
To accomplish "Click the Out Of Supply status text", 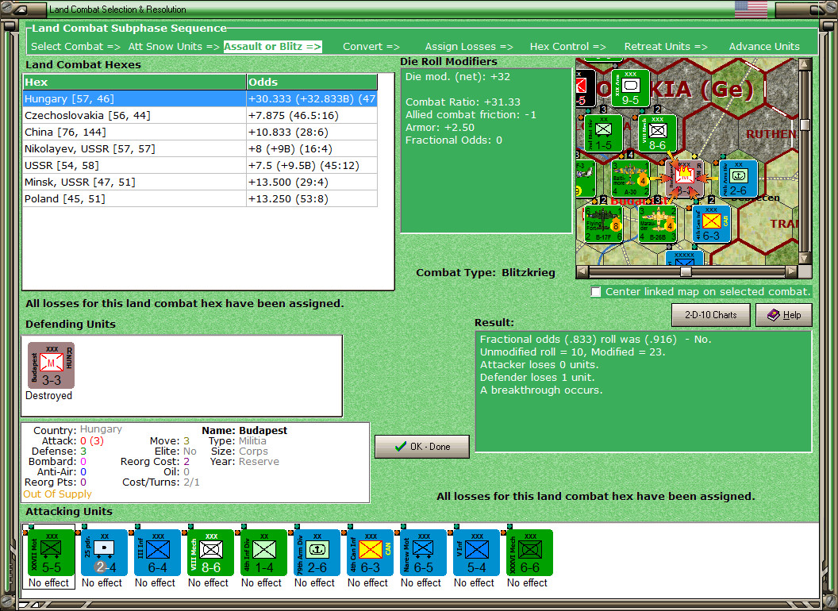I will [57, 494].
